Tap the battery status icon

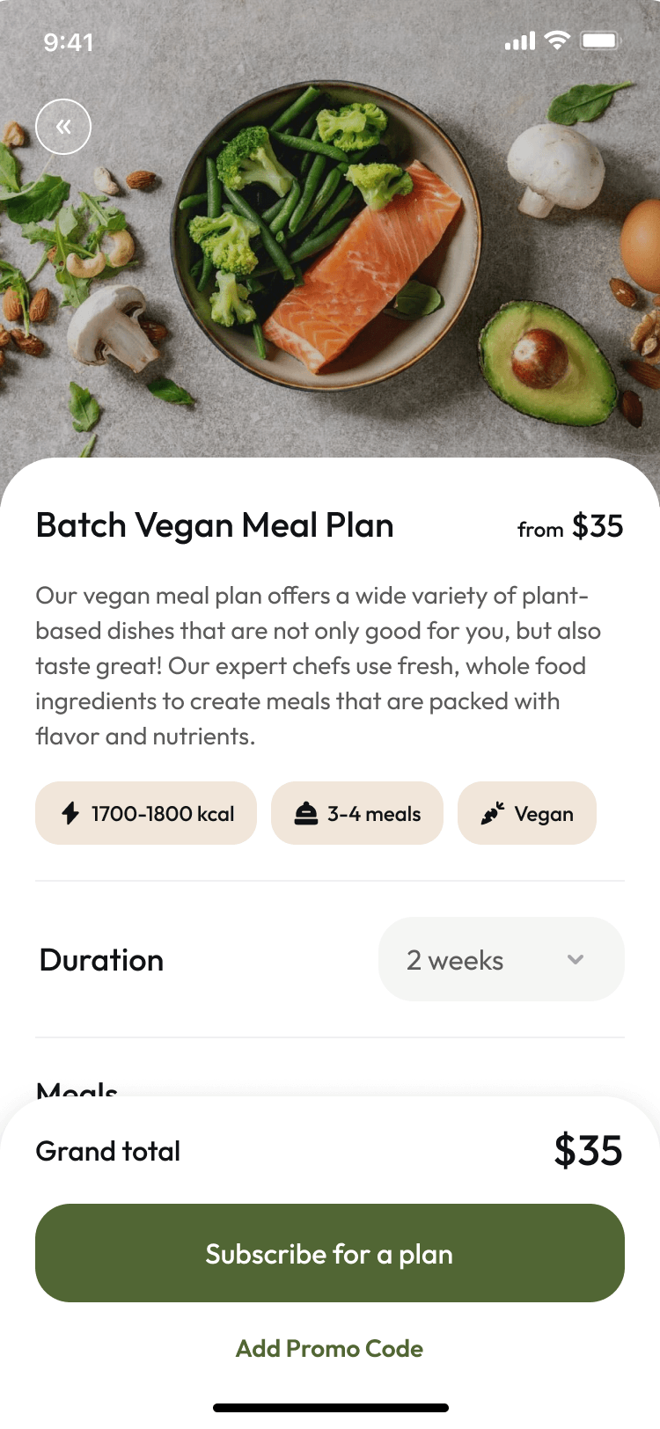click(x=600, y=40)
